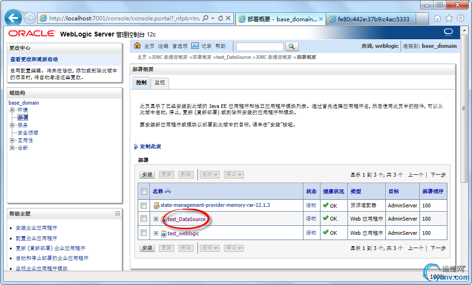Click the WebLogic console home icon
The height and width of the screenshot is (285, 472).
(137, 46)
